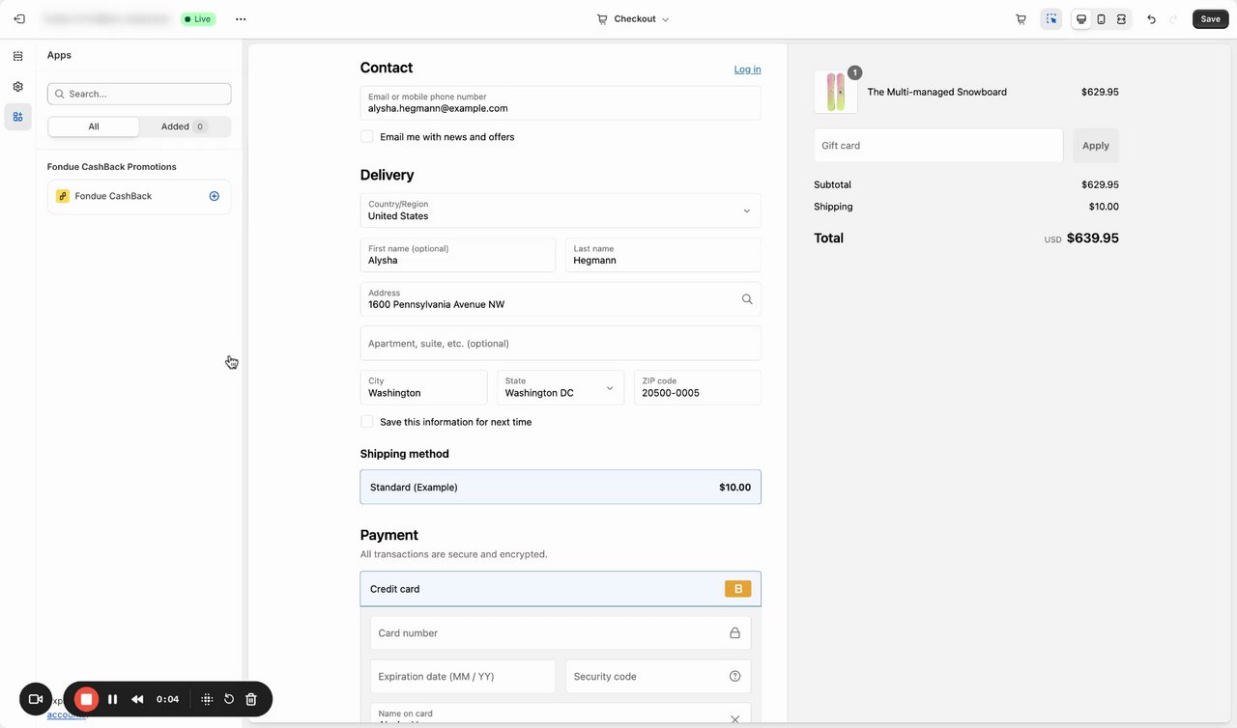Switch to mobile preview
The image size is (1237, 728).
click(x=1101, y=19)
